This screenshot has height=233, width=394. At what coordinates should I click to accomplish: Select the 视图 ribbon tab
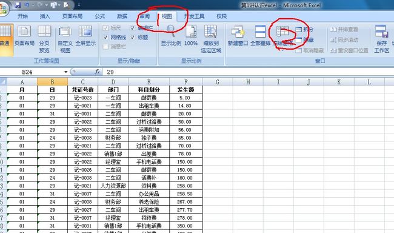click(x=167, y=16)
